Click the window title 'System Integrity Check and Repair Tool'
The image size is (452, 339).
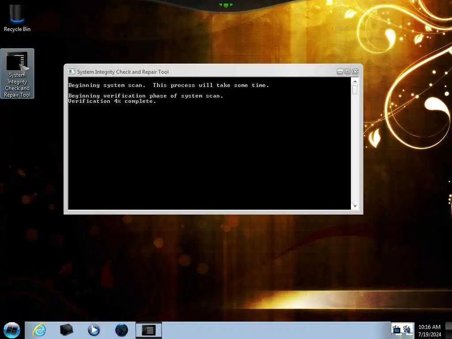pos(123,72)
